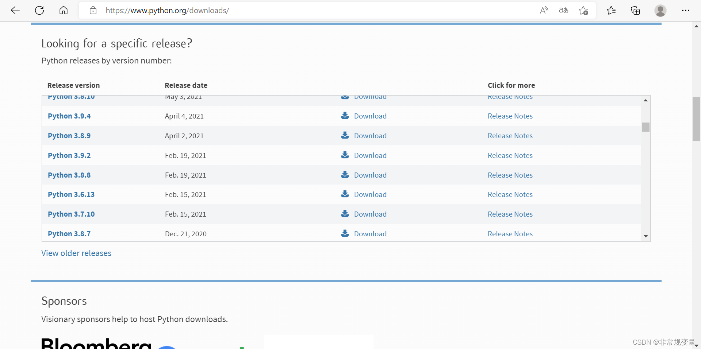The width and height of the screenshot is (701, 349).
Task: Click the release list scrollbar down arrow
Action: click(x=646, y=236)
